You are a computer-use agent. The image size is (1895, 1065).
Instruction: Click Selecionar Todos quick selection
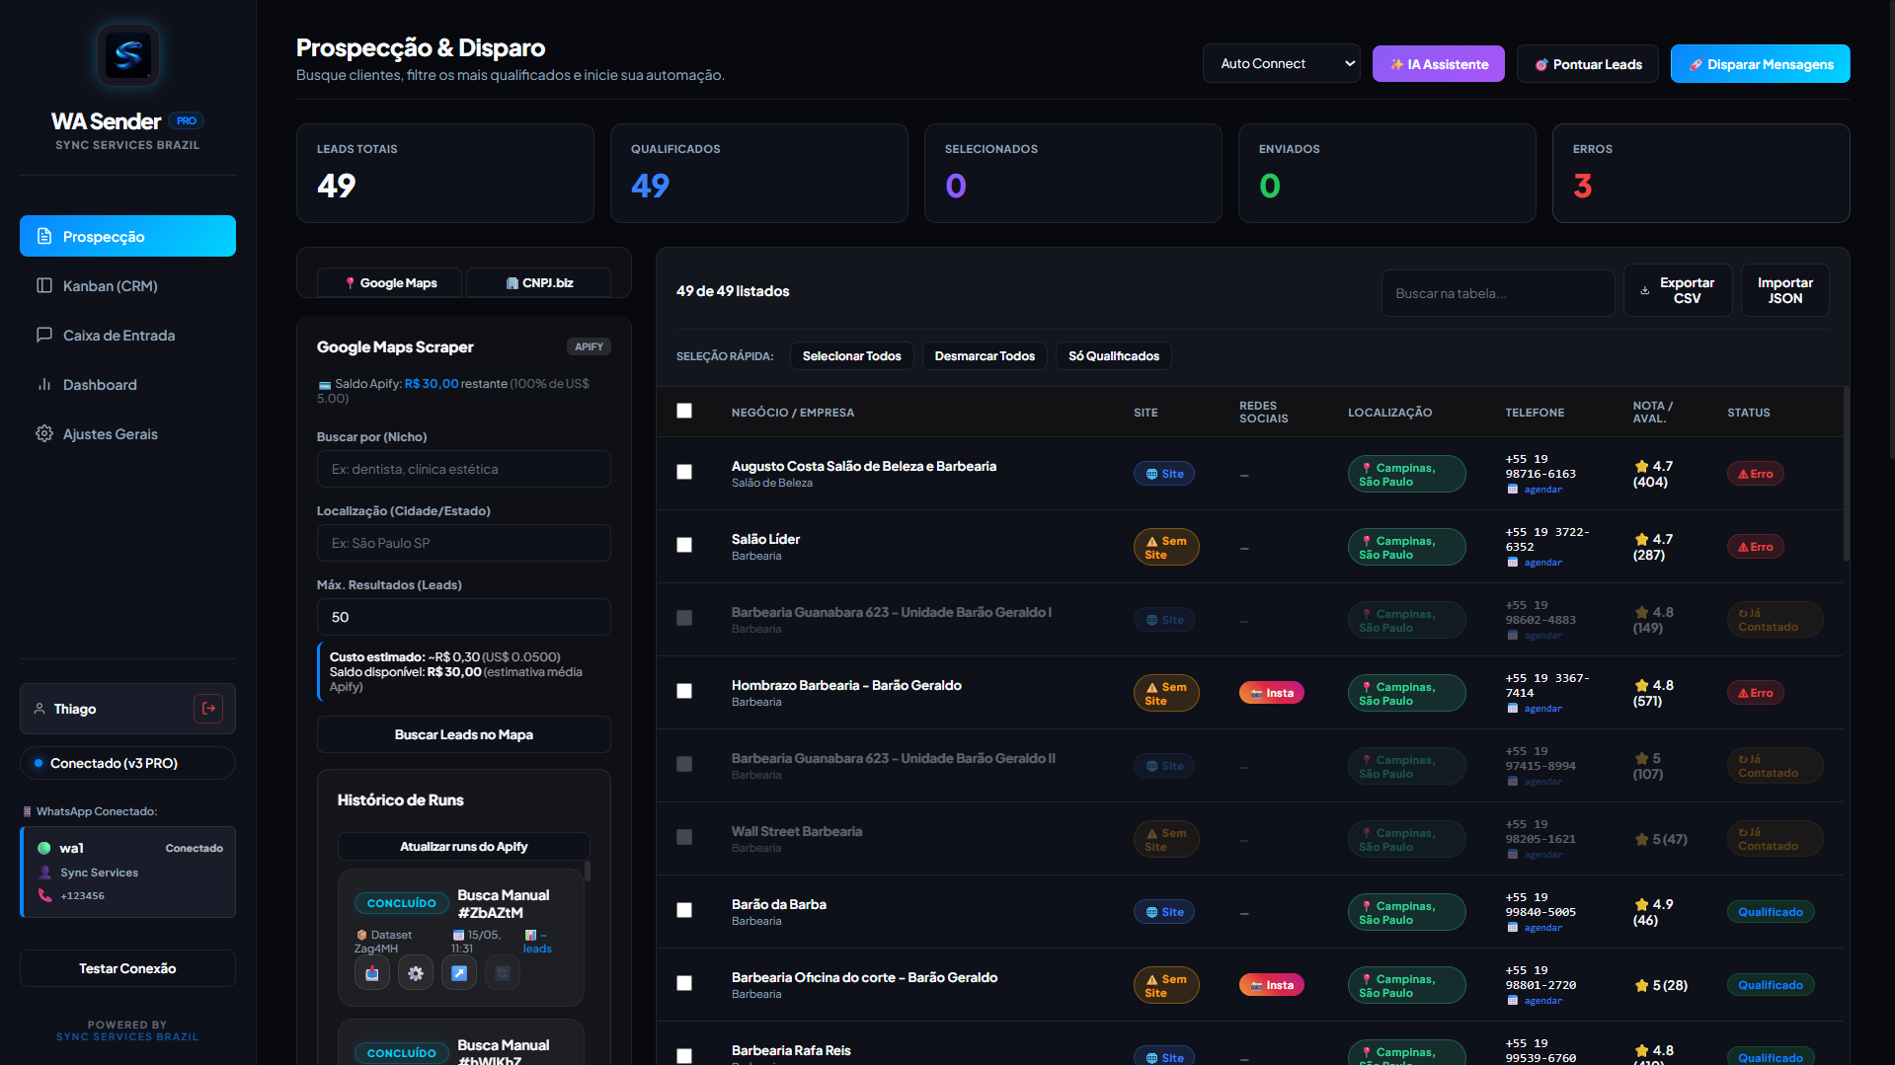tap(852, 356)
